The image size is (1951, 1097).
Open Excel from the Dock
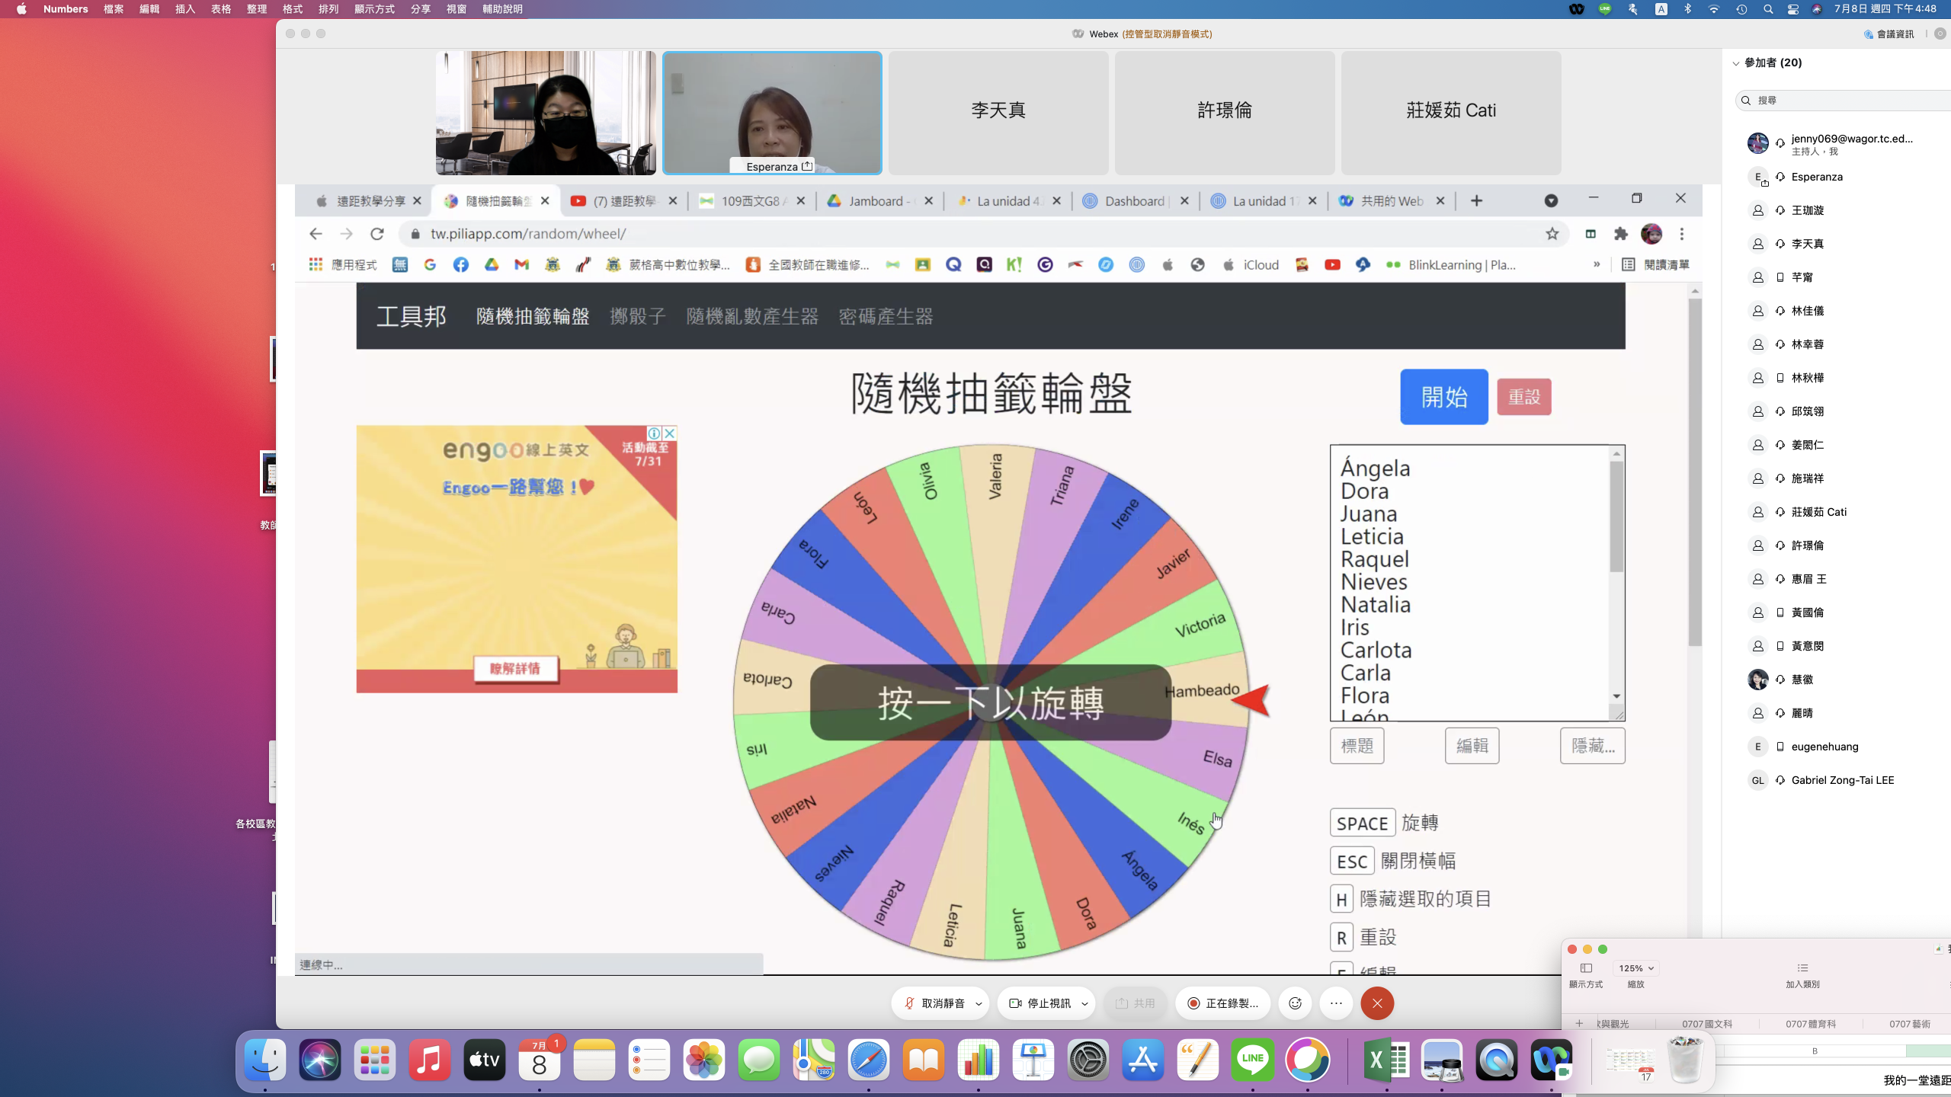tap(1386, 1060)
